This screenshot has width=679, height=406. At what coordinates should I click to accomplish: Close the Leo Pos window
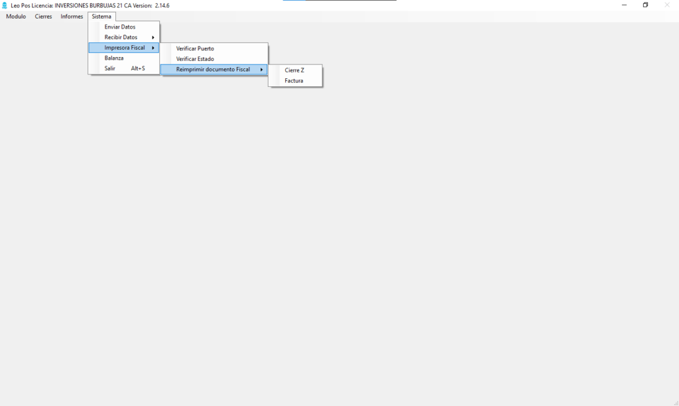coord(667,5)
